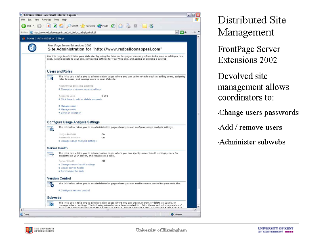Open the Messenger toolbar icon

pos(151,26)
